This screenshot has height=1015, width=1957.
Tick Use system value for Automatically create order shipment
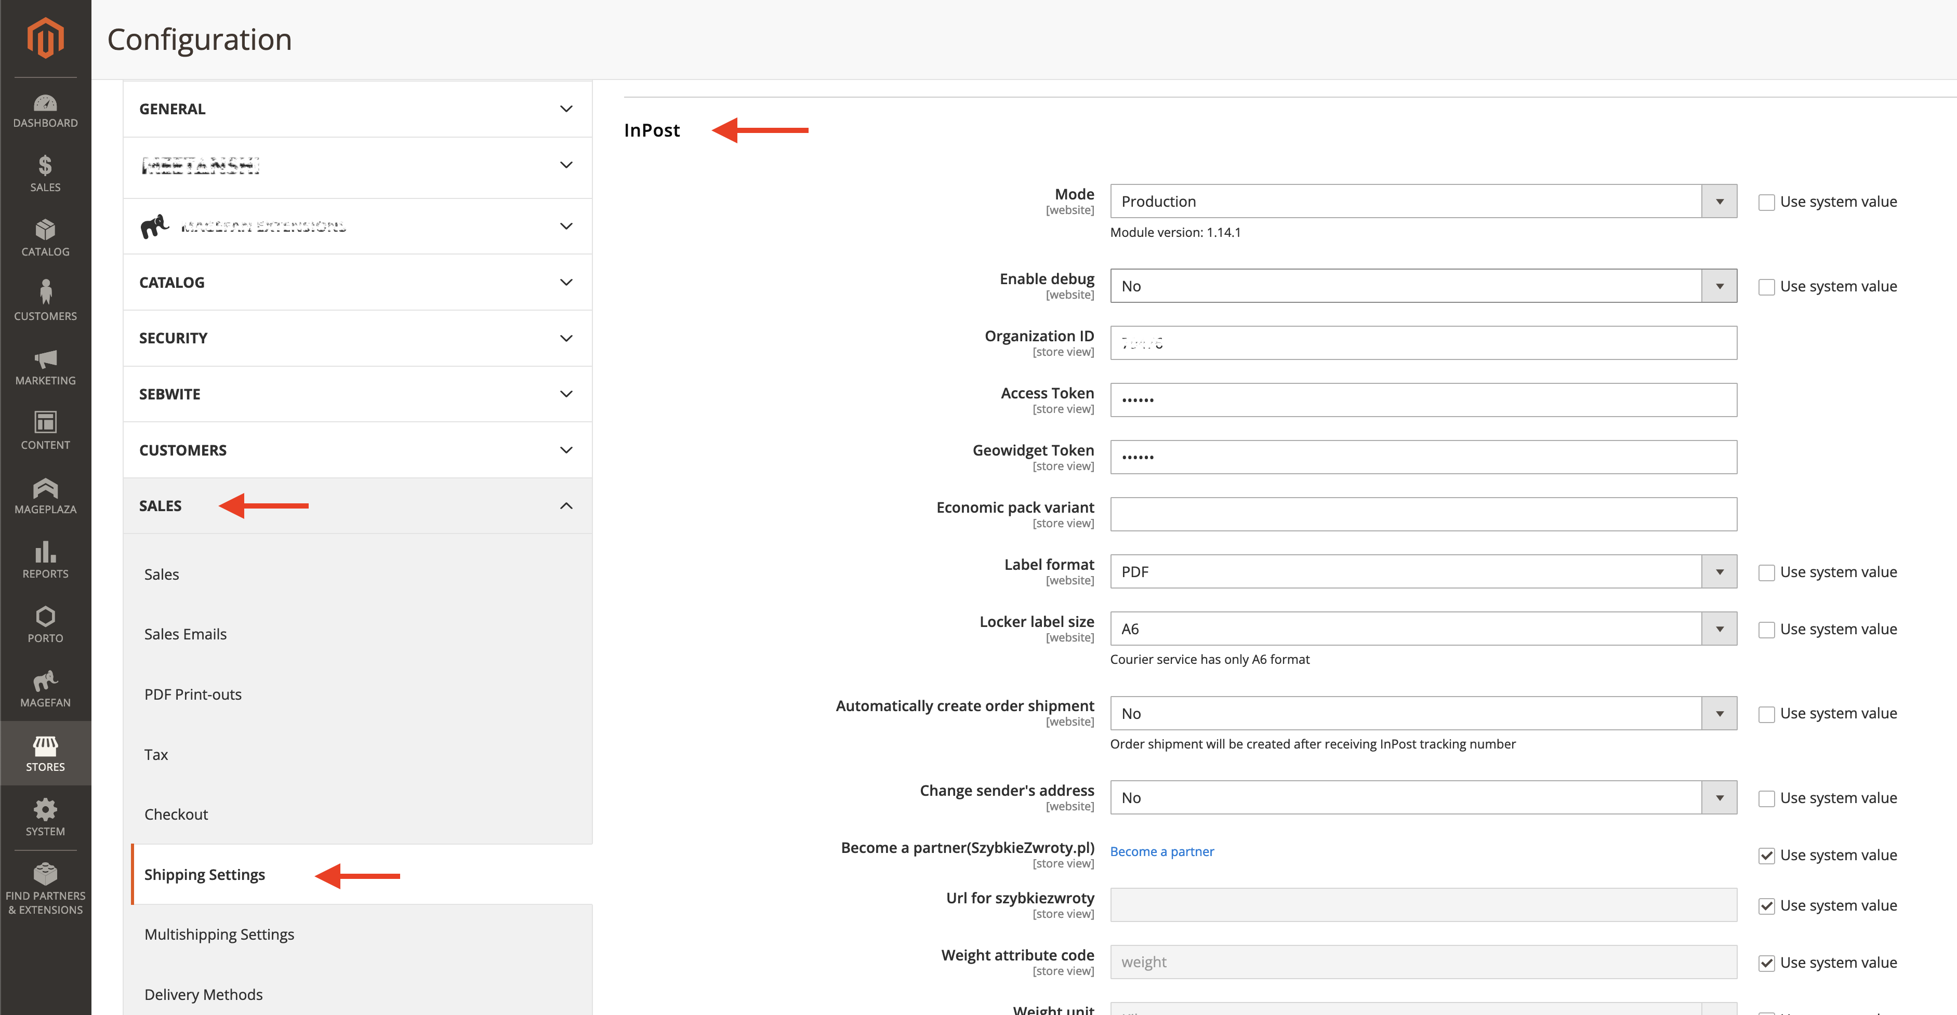pos(1766,714)
